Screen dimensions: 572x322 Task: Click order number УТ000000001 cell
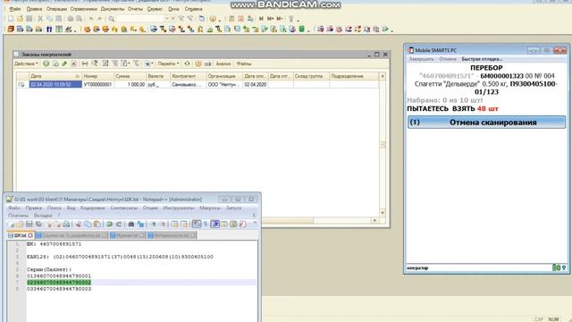pyautogui.click(x=97, y=84)
